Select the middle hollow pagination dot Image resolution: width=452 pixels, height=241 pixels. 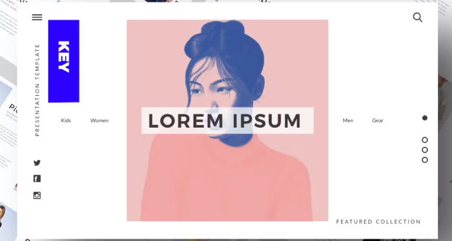(x=425, y=150)
